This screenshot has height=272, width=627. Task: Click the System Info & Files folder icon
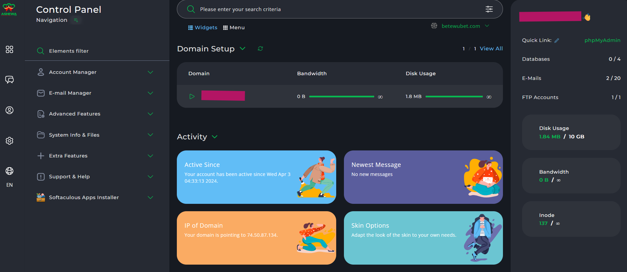coord(41,135)
